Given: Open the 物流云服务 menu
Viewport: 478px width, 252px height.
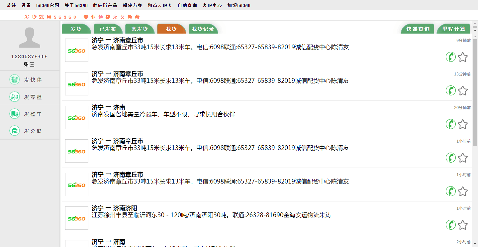Looking at the screenshot, I should coord(160,5).
